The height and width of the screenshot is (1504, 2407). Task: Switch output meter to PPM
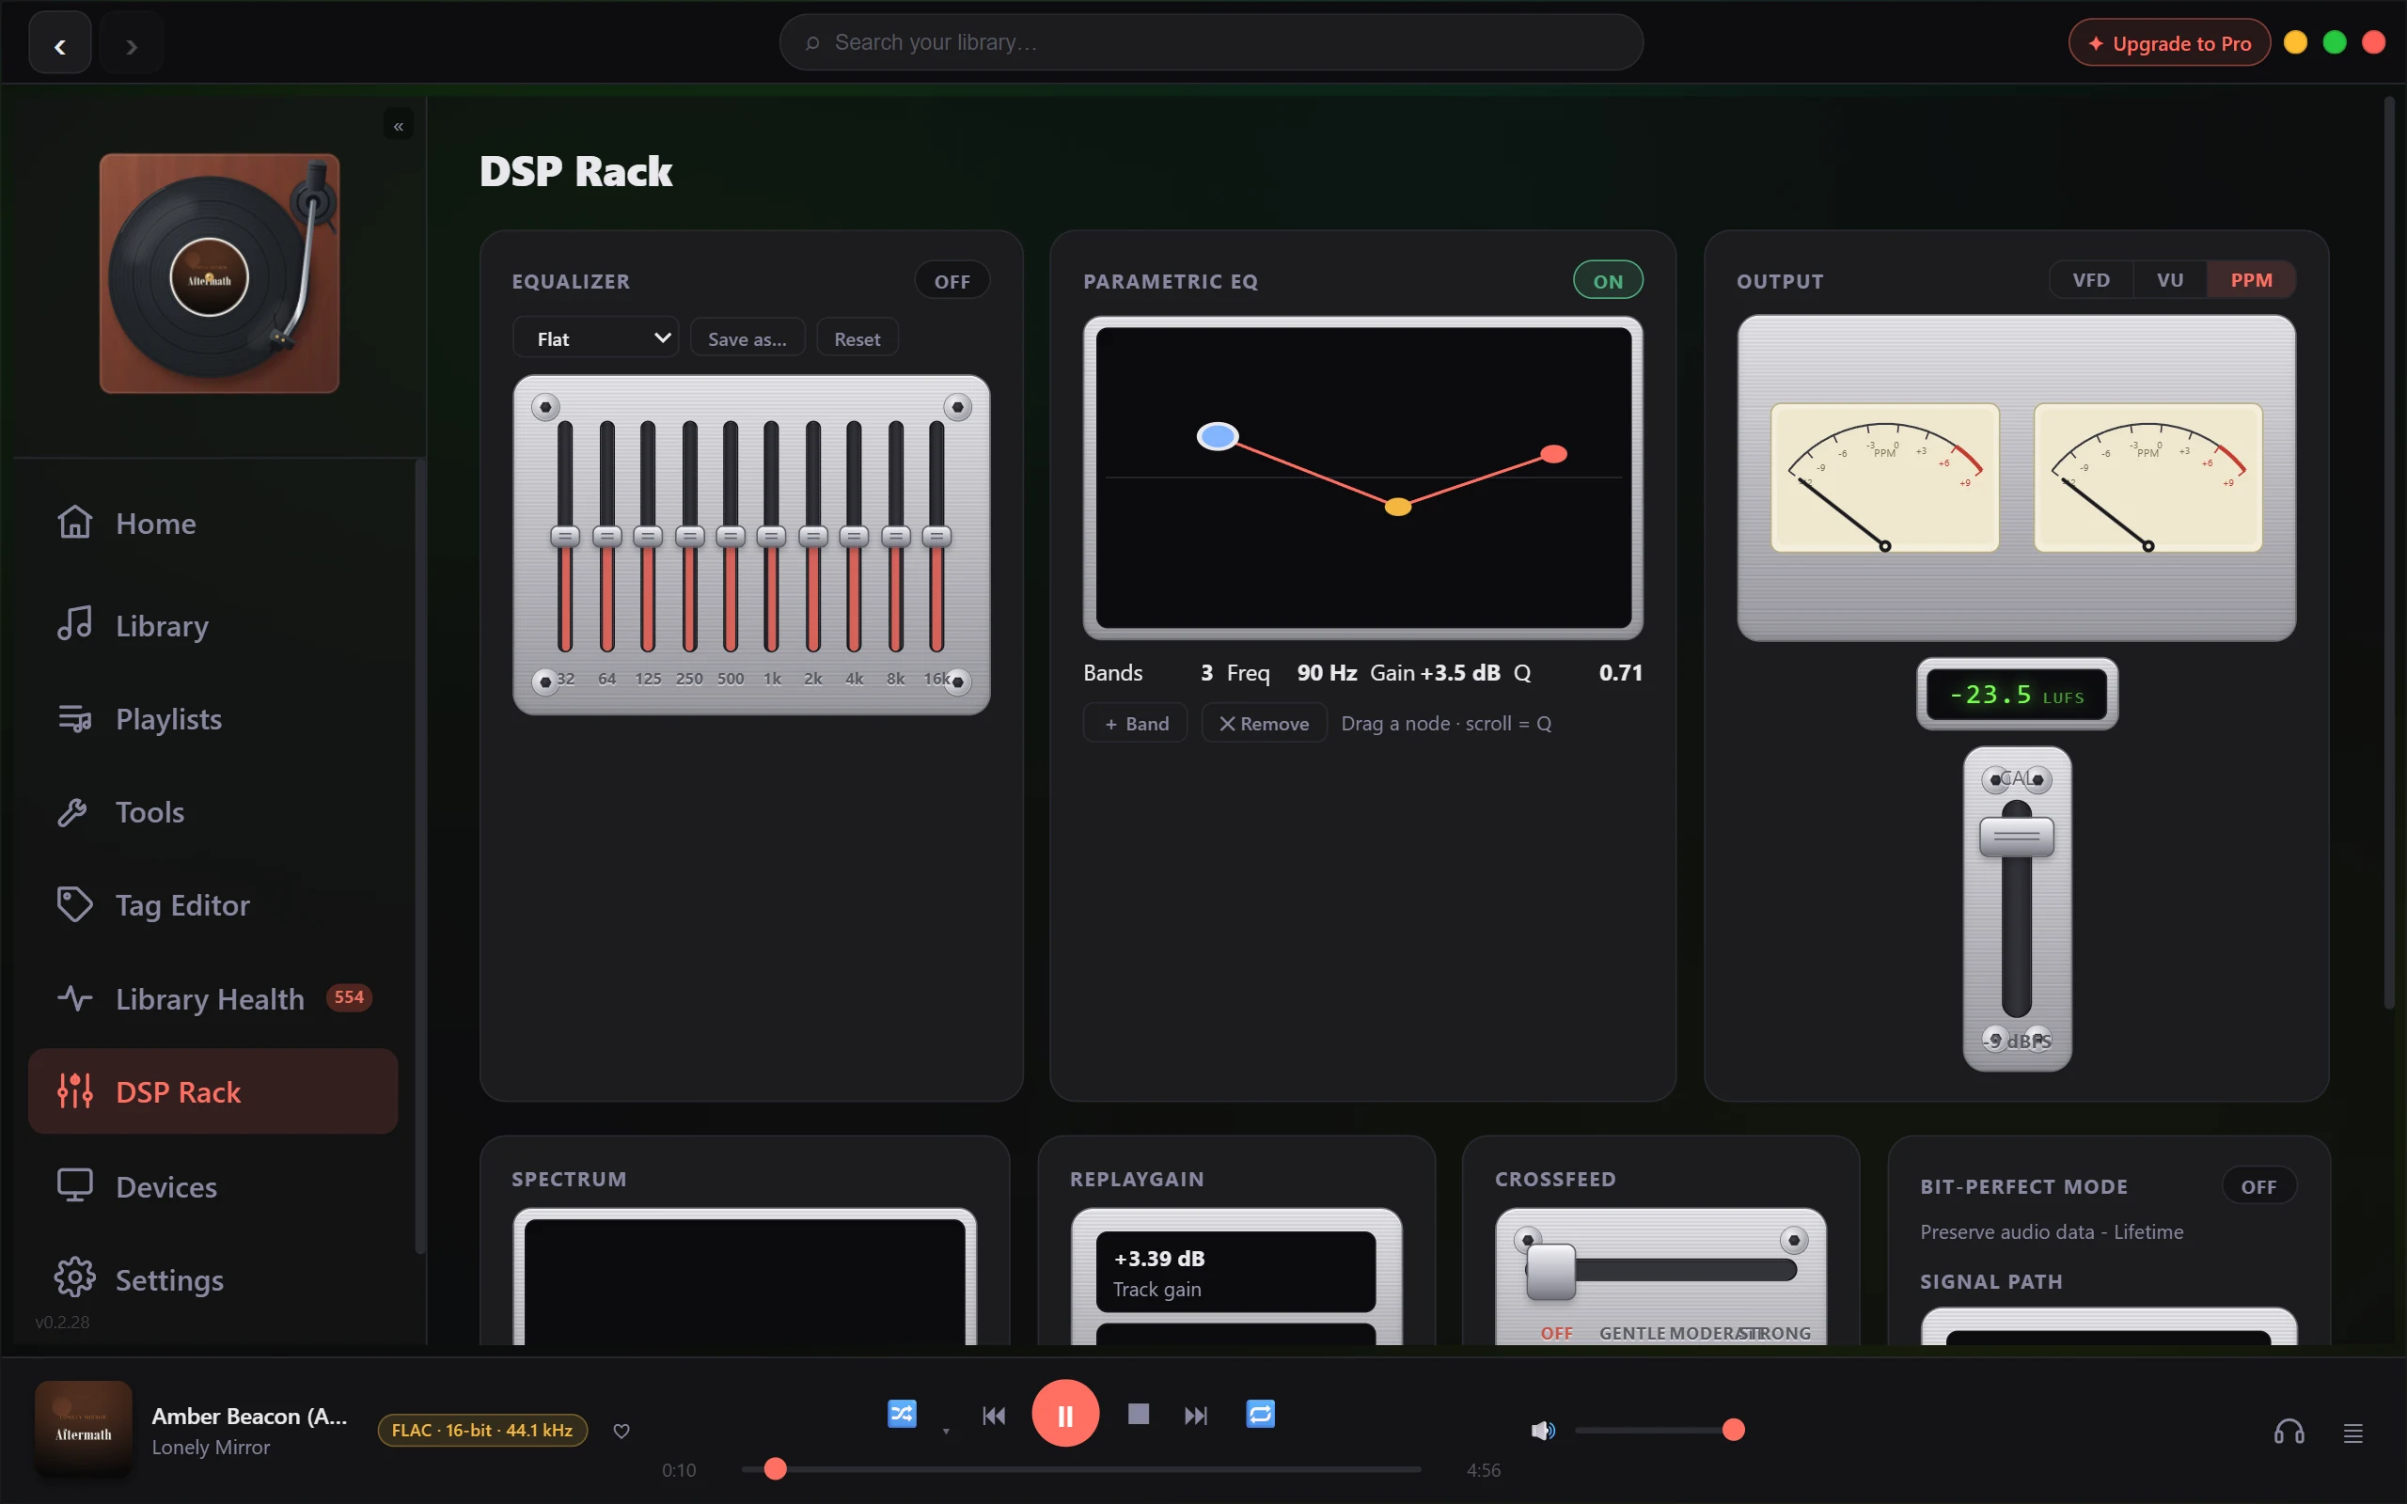pyautogui.click(x=2251, y=280)
